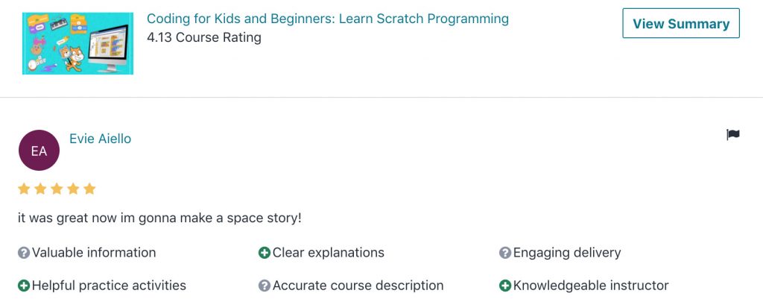This screenshot has height=305, width=763.
Task: Click the plus icon beside Knowledgeable instructor
Action: click(x=505, y=286)
